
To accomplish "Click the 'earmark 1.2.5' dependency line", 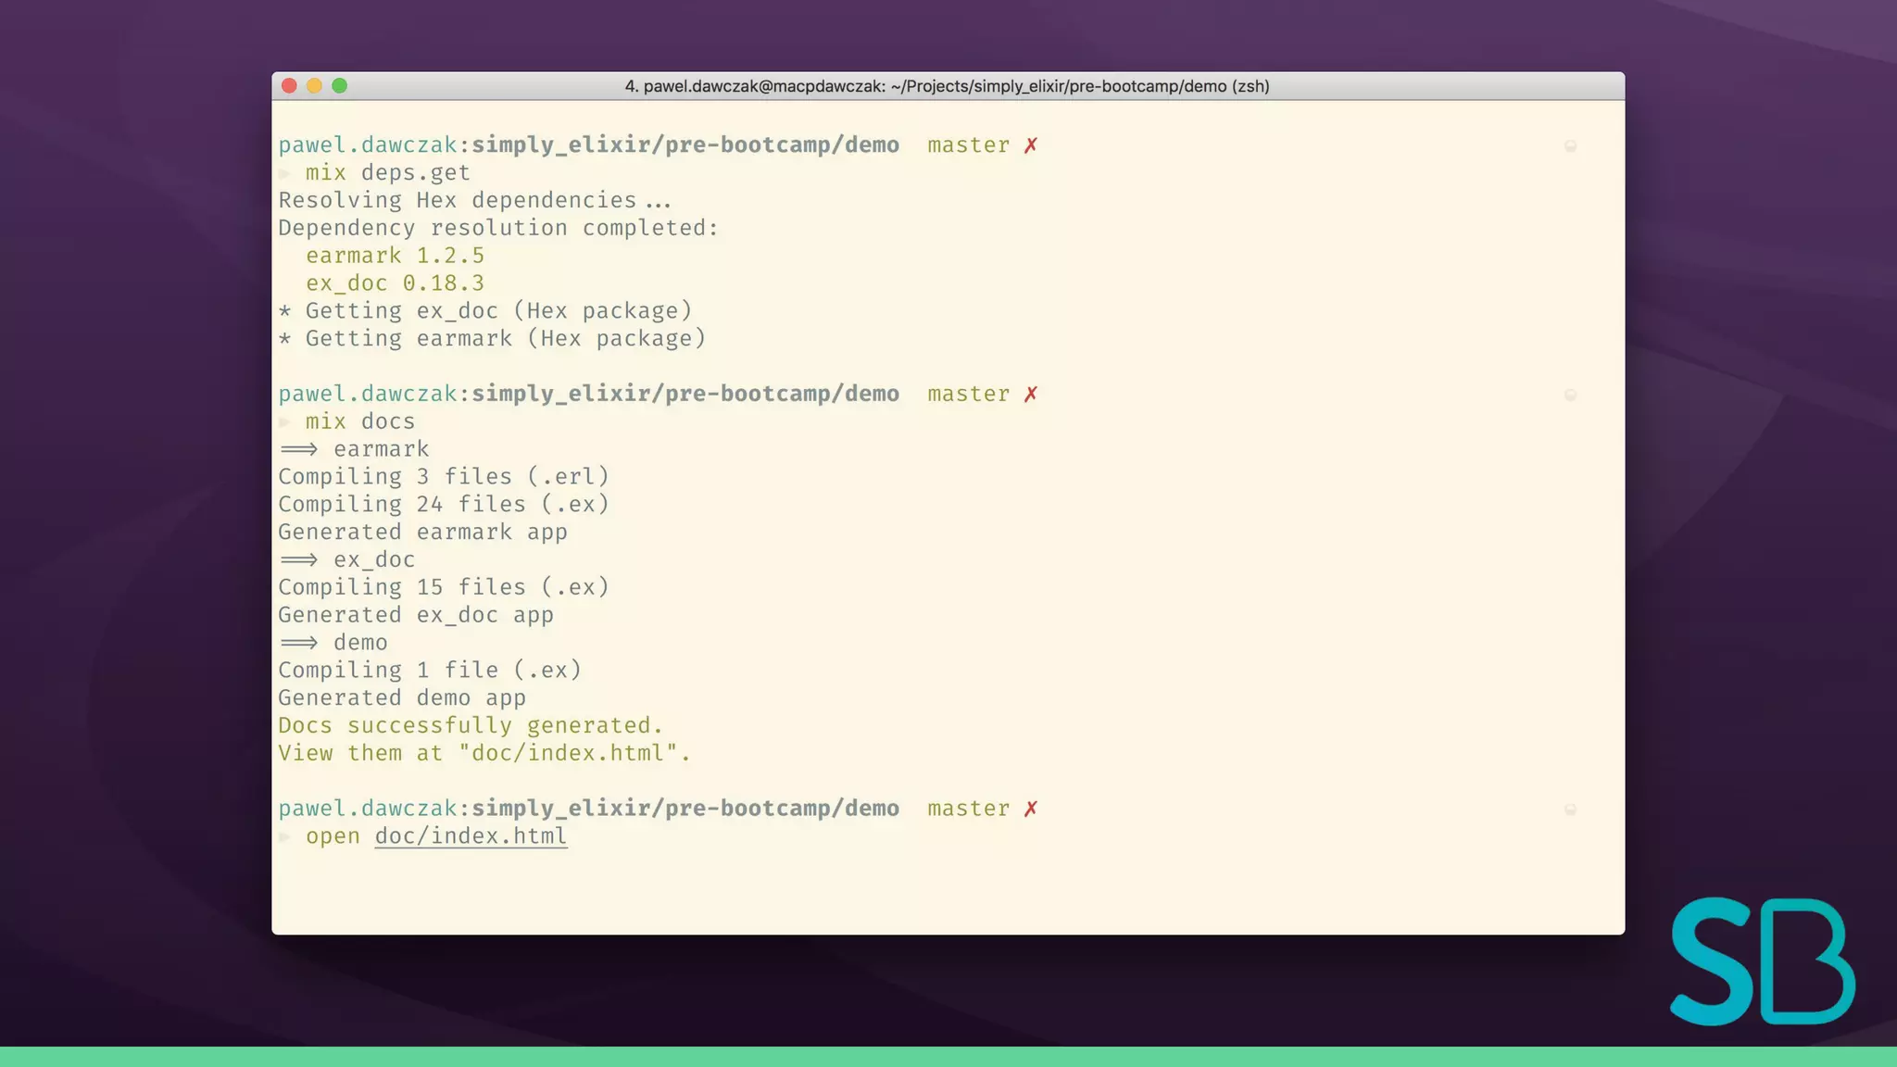I will [x=395, y=256].
